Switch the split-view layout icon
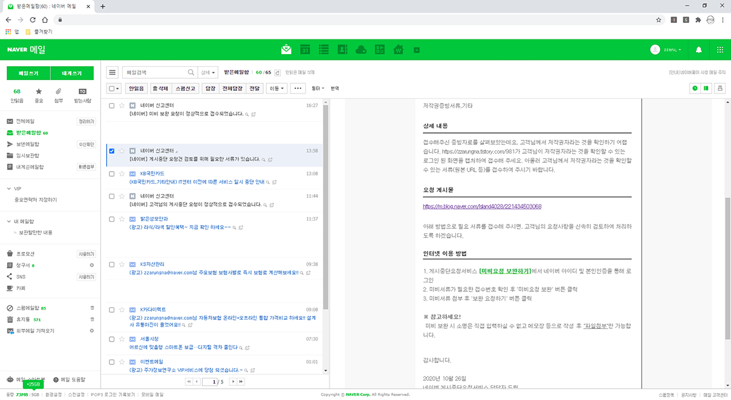The height and width of the screenshot is (400, 731). point(706,88)
